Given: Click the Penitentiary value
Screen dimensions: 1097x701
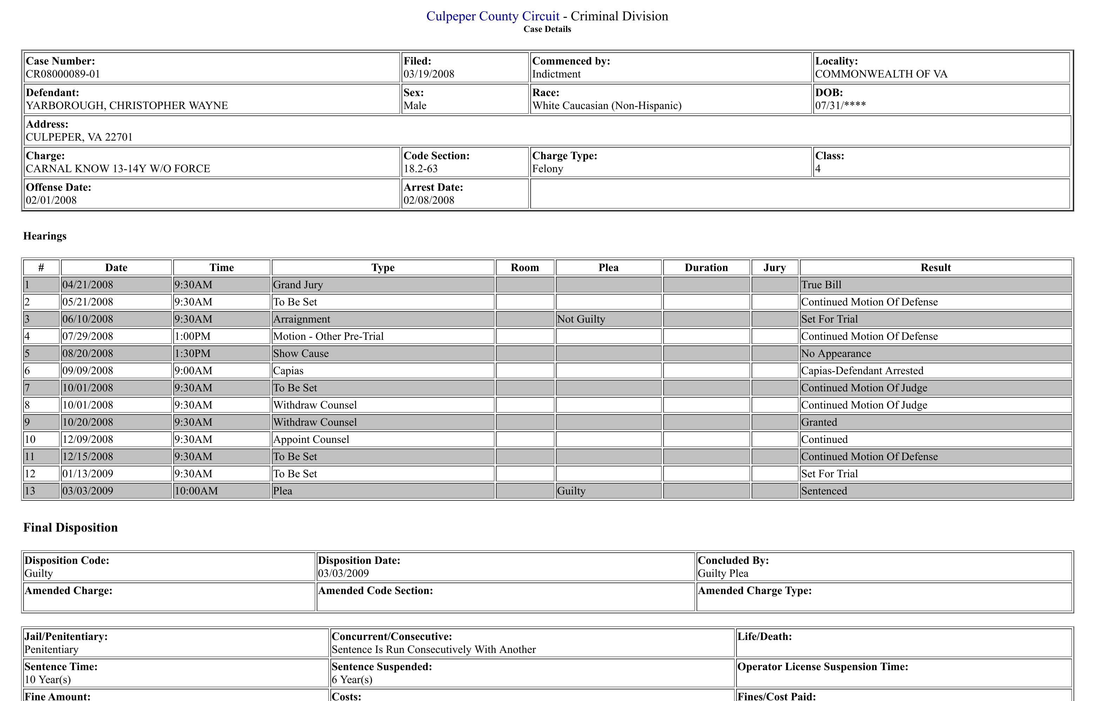Looking at the screenshot, I should 52,649.
